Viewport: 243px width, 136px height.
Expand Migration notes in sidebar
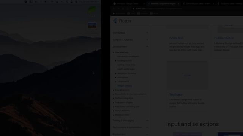[x=121, y=115]
